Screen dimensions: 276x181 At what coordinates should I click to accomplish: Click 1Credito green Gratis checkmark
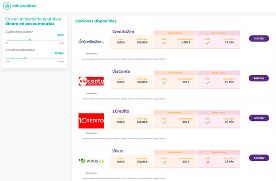164,122
